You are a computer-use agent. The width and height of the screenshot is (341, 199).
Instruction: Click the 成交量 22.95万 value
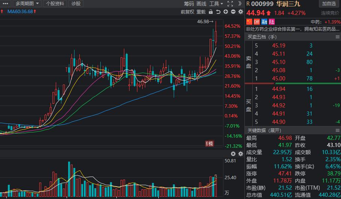pos(283,152)
